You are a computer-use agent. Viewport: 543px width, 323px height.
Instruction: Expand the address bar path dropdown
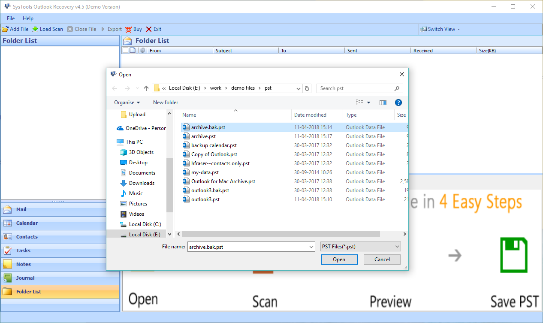click(299, 88)
